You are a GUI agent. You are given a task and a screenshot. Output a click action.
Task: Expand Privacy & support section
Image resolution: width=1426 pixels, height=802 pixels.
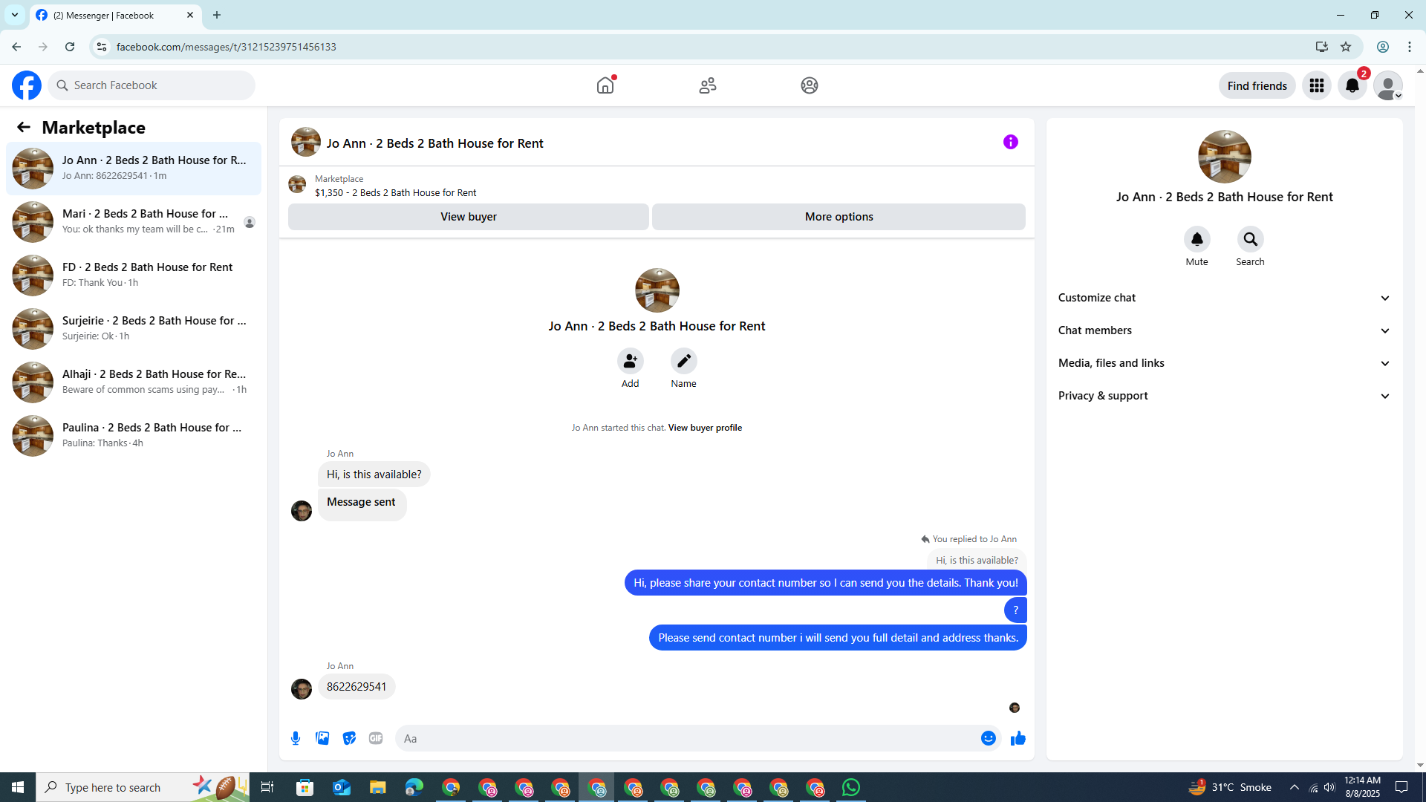(1224, 396)
